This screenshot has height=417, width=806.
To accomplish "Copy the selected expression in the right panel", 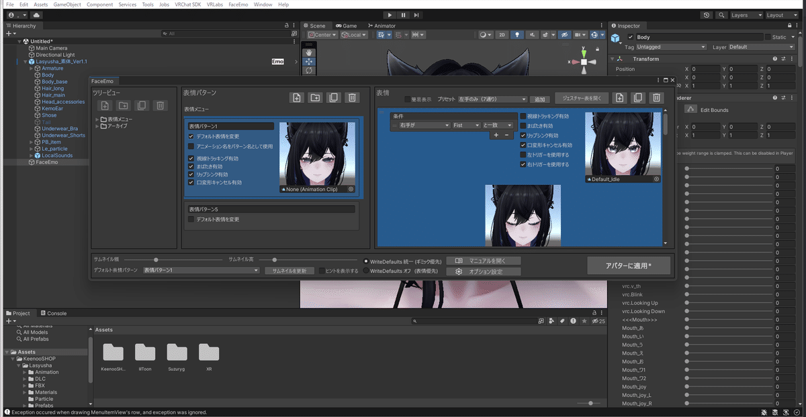I will (638, 98).
